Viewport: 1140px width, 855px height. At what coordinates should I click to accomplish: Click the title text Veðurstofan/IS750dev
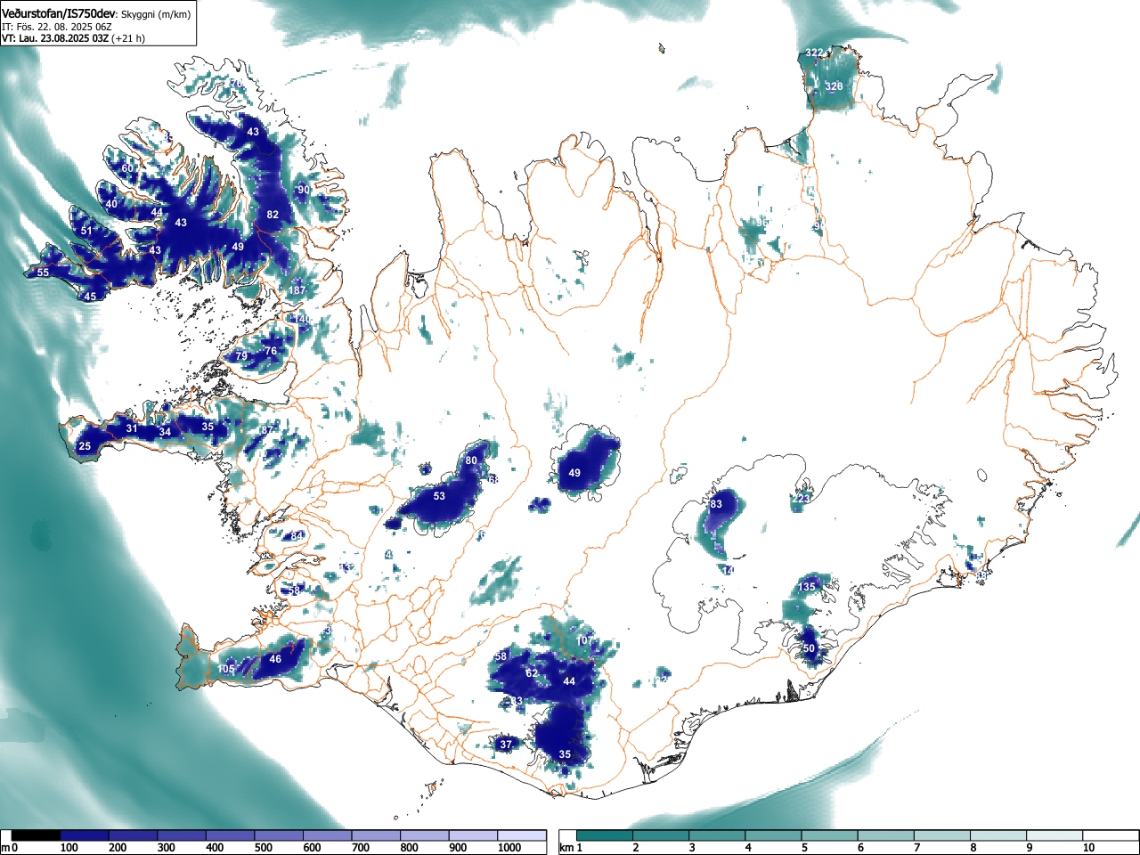tap(58, 13)
